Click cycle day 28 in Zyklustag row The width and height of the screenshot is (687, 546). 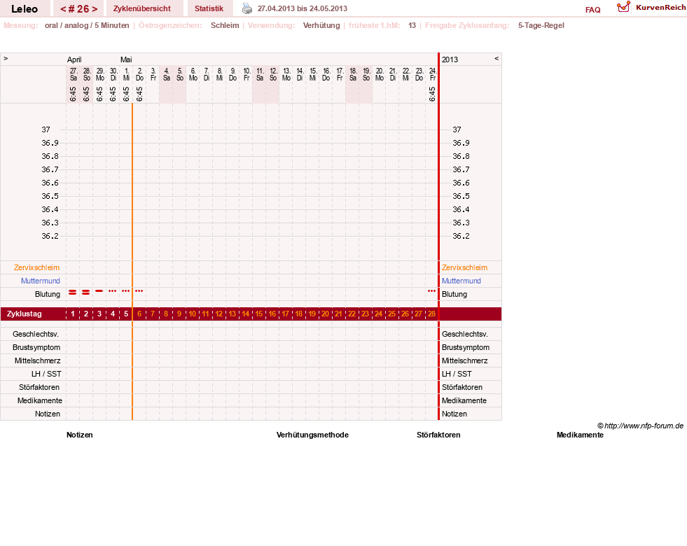pyautogui.click(x=431, y=314)
